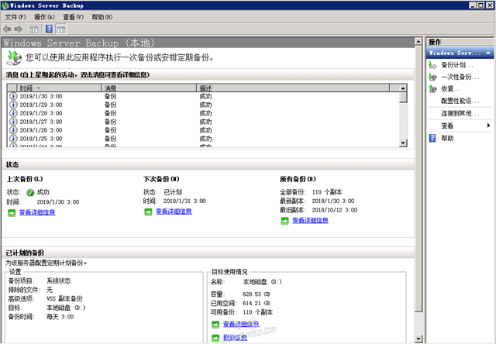496x344 pixels.
Task: Expand 查看 submenu arrow in actions pane
Action: click(x=489, y=126)
